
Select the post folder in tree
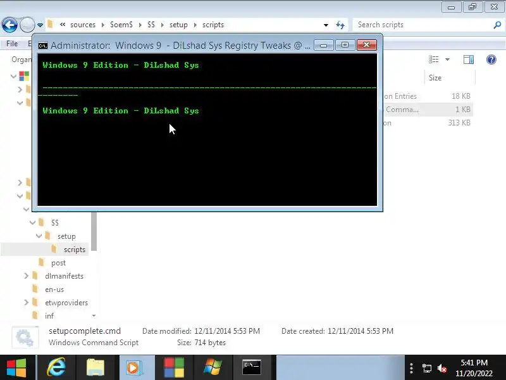[x=58, y=263]
